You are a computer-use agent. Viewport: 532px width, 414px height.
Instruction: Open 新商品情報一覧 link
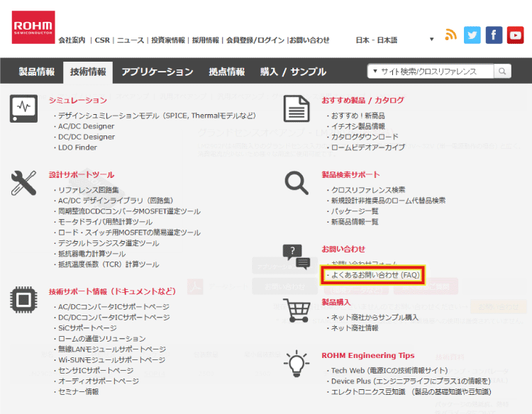click(355, 222)
